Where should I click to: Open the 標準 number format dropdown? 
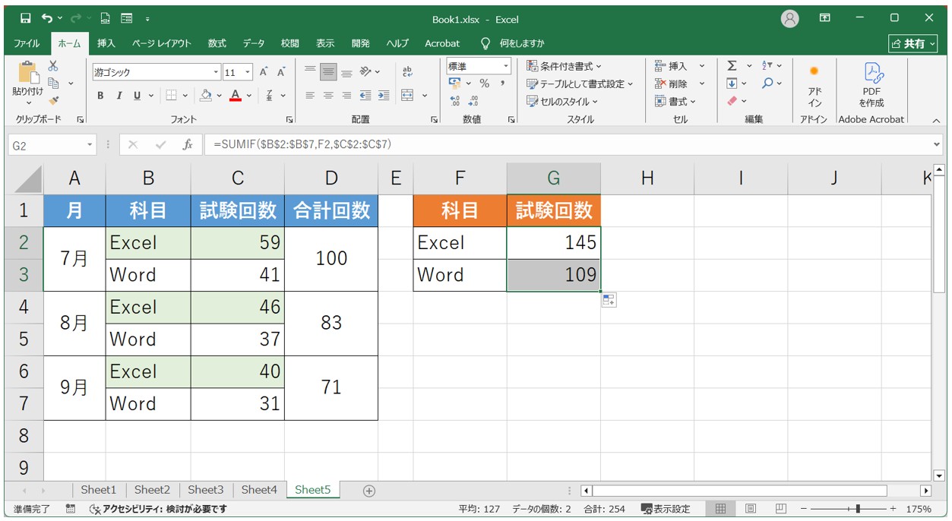[x=506, y=67]
